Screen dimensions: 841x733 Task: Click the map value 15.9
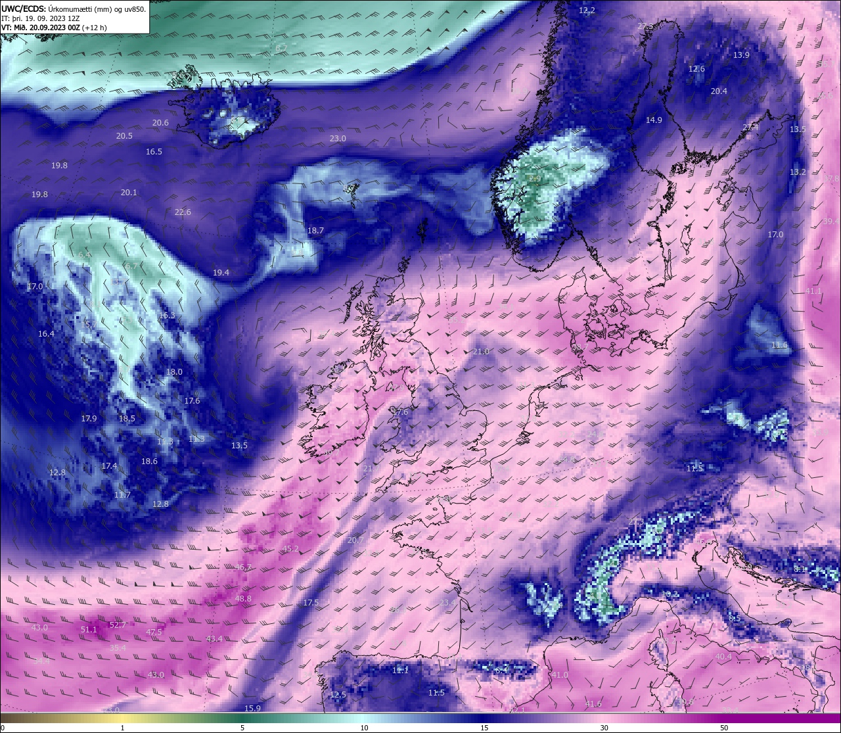(x=253, y=709)
